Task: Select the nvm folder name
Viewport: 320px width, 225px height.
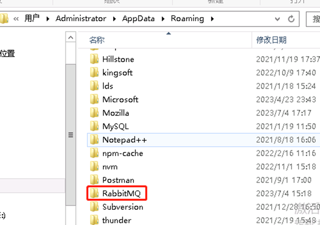Action: coord(110,167)
